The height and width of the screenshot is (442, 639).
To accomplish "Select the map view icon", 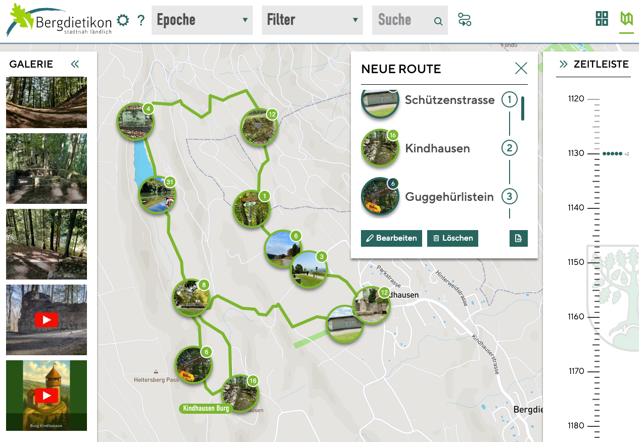I will pyautogui.click(x=627, y=19).
